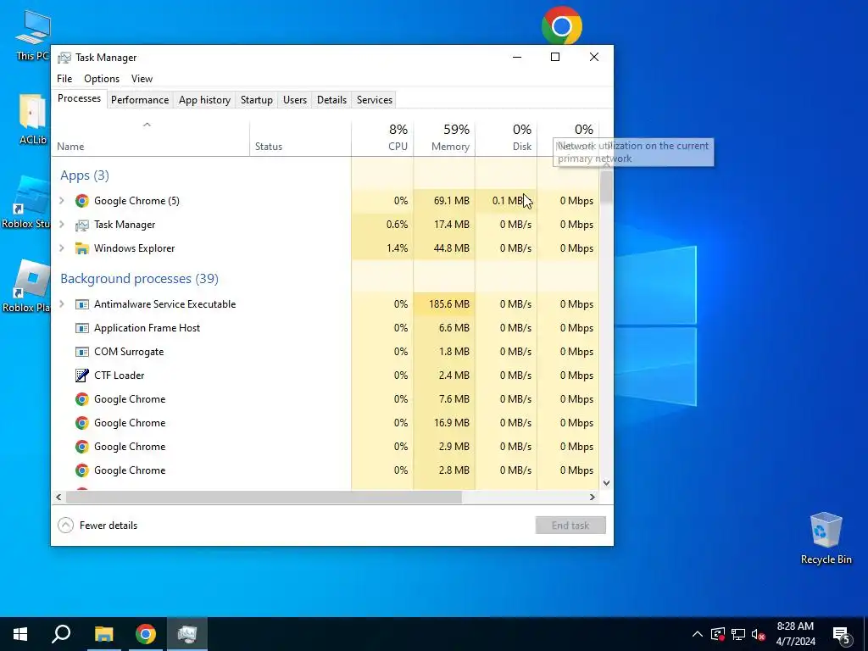Sort by the Memory column header

pos(444,138)
